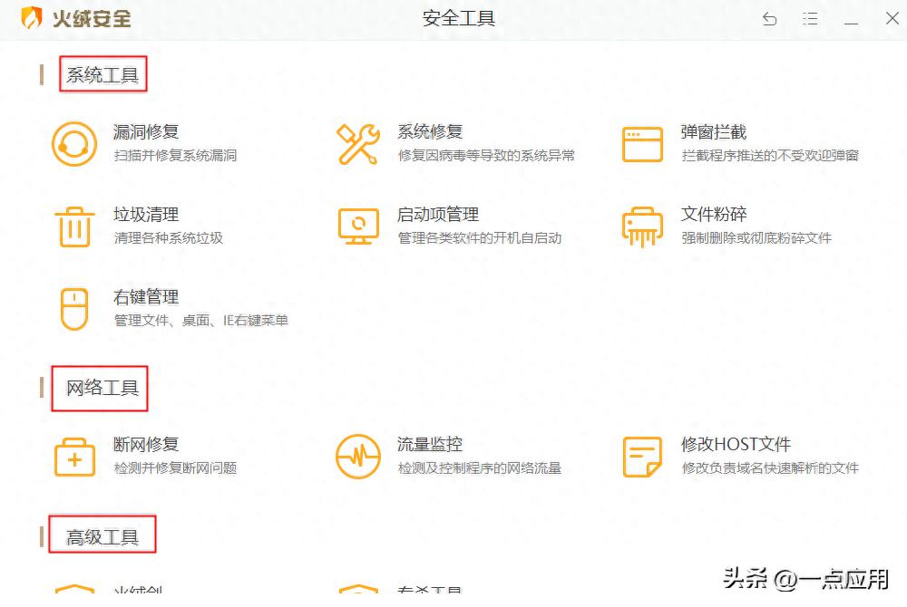The width and height of the screenshot is (907, 607).
Task: Close the 安全工具 window
Action: [892, 19]
